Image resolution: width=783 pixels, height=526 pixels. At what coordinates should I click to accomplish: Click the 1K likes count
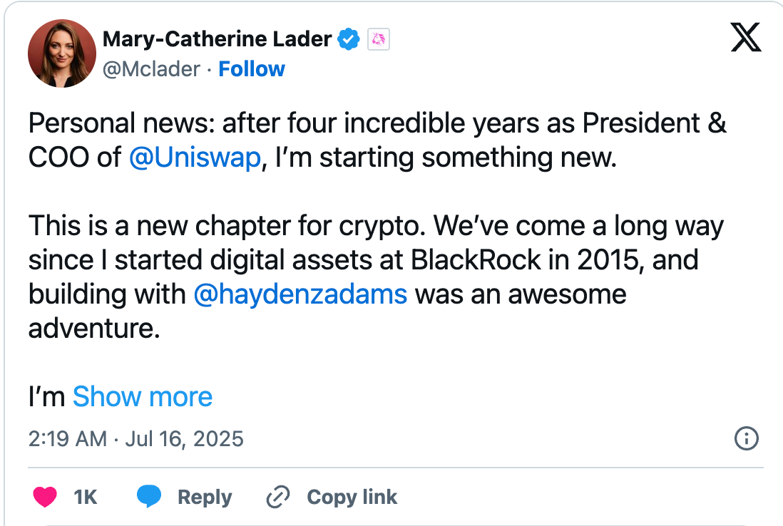[x=85, y=497]
